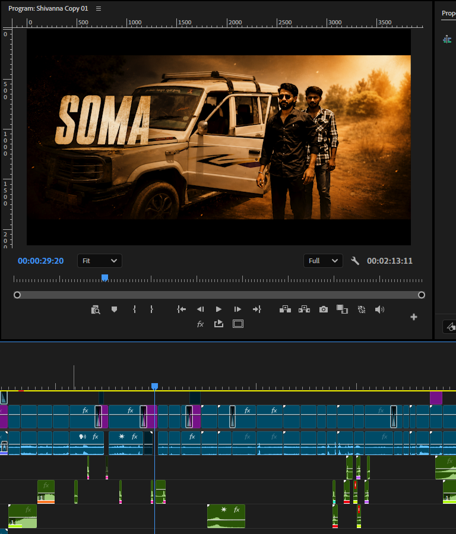
Task: Click the current timecode 00:00:29:20
Action: pyautogui.click(x=41, y=261)
